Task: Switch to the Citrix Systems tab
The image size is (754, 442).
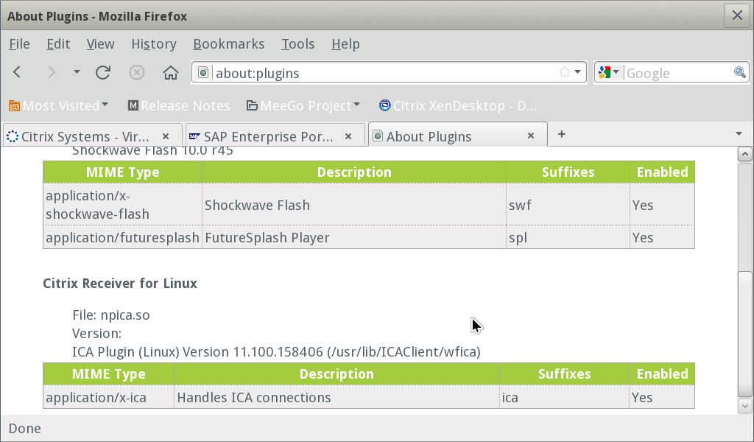Action: click(x=85, y=136)
